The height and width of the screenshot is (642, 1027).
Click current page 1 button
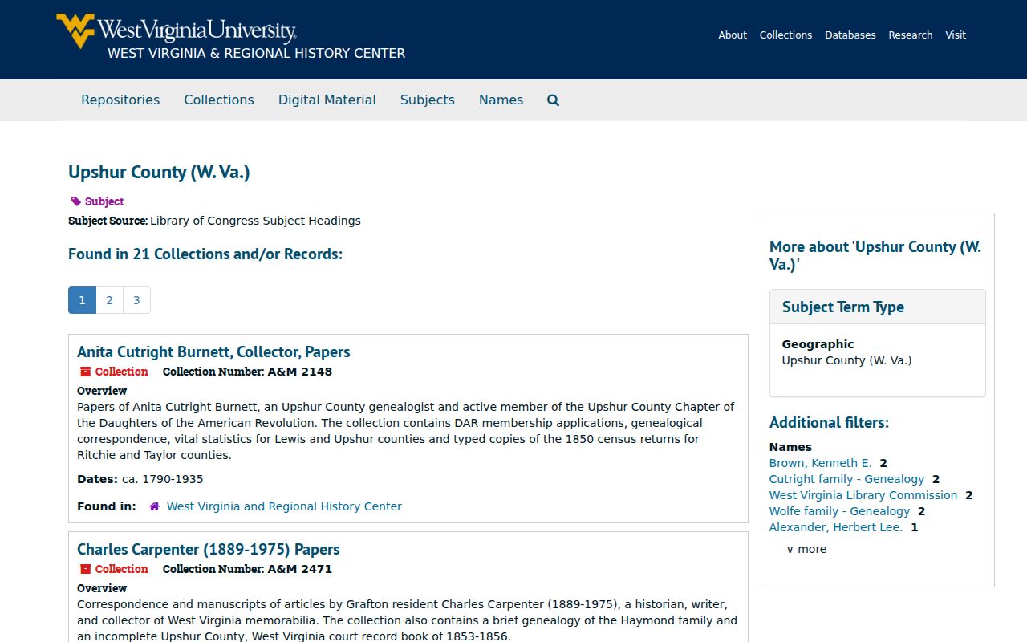[82, 300]
